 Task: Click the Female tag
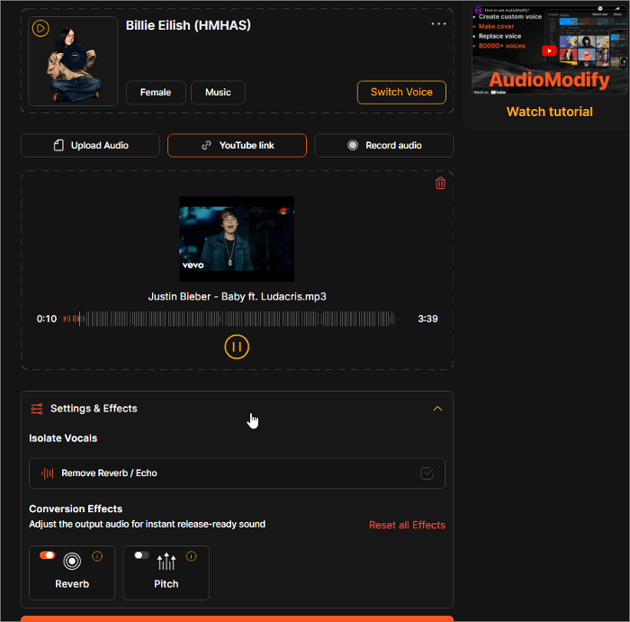click(x=156, y=93)
